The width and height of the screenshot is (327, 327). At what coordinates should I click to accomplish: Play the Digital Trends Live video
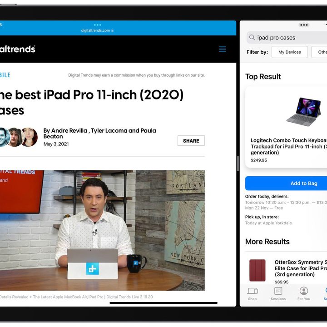(102, 230)
